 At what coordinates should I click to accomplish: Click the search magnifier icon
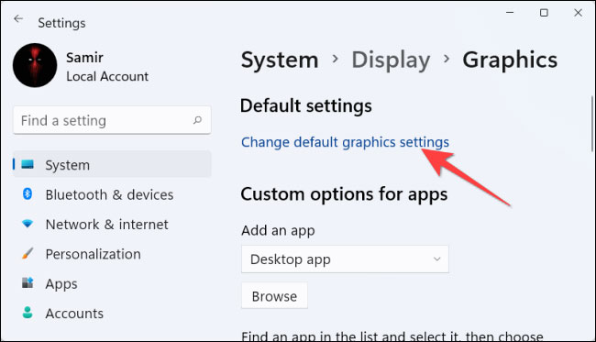tap(197, 120)
